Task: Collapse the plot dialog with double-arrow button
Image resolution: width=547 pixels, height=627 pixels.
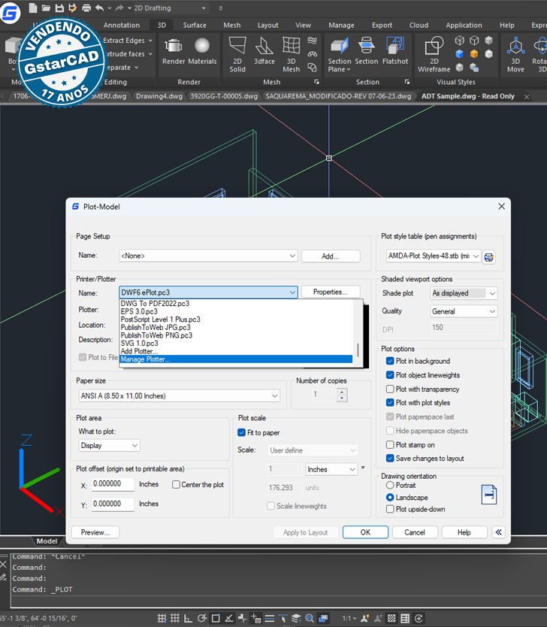Action: pos(498,532)
